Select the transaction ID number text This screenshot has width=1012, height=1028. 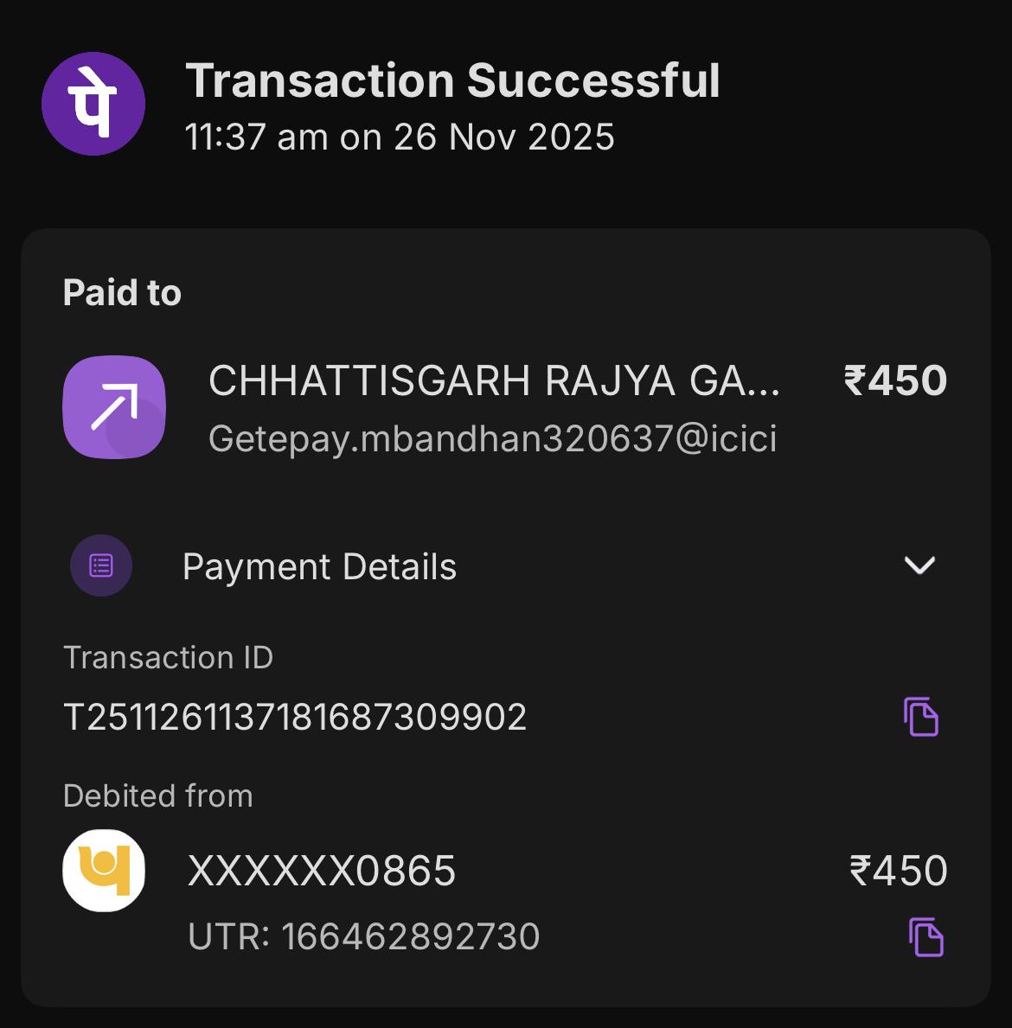(295, 718)
